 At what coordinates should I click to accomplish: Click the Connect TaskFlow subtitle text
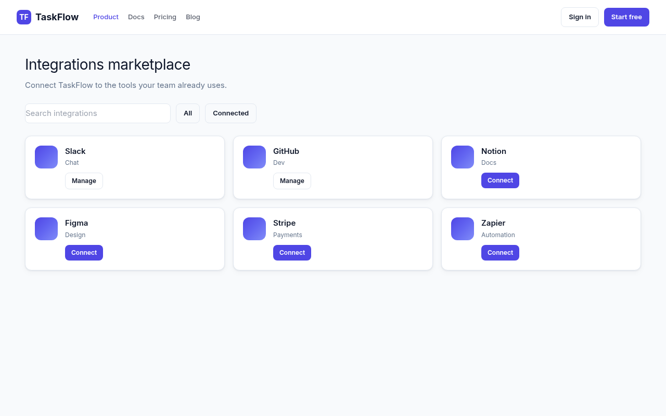click(126, 85)
